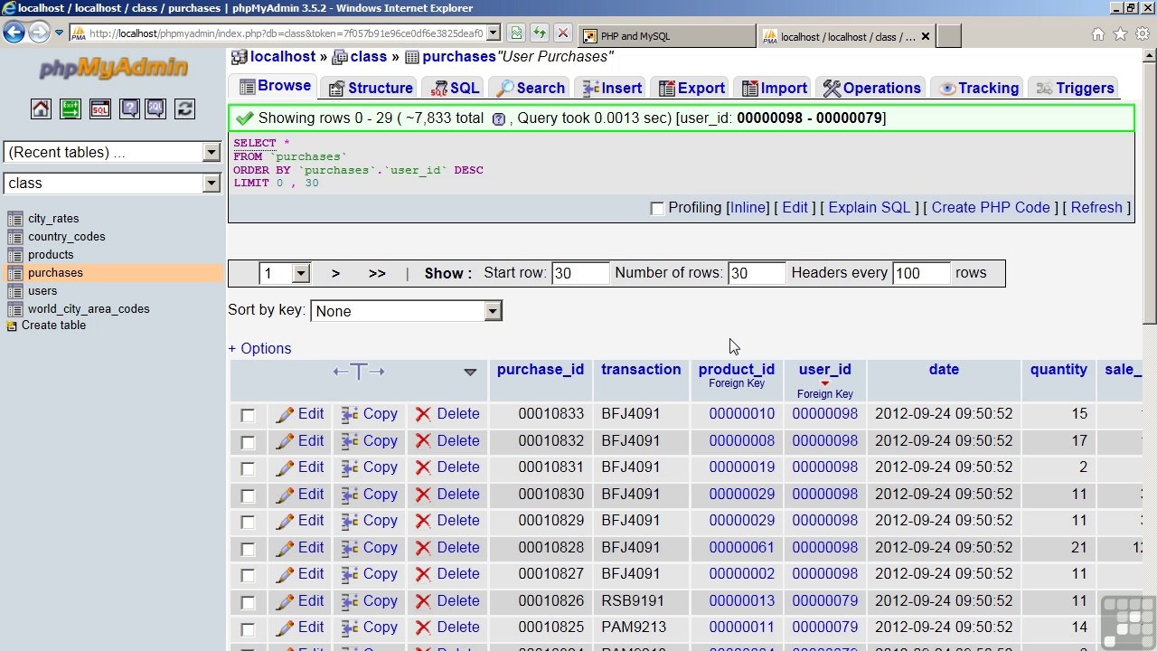Enable the Profiling checkbox
Viewport: 1157px width, 651px height.
coord(657,208)
